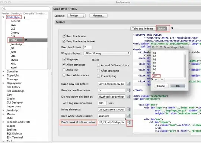Select the div entry in the tag list

(x=155, y=76)
